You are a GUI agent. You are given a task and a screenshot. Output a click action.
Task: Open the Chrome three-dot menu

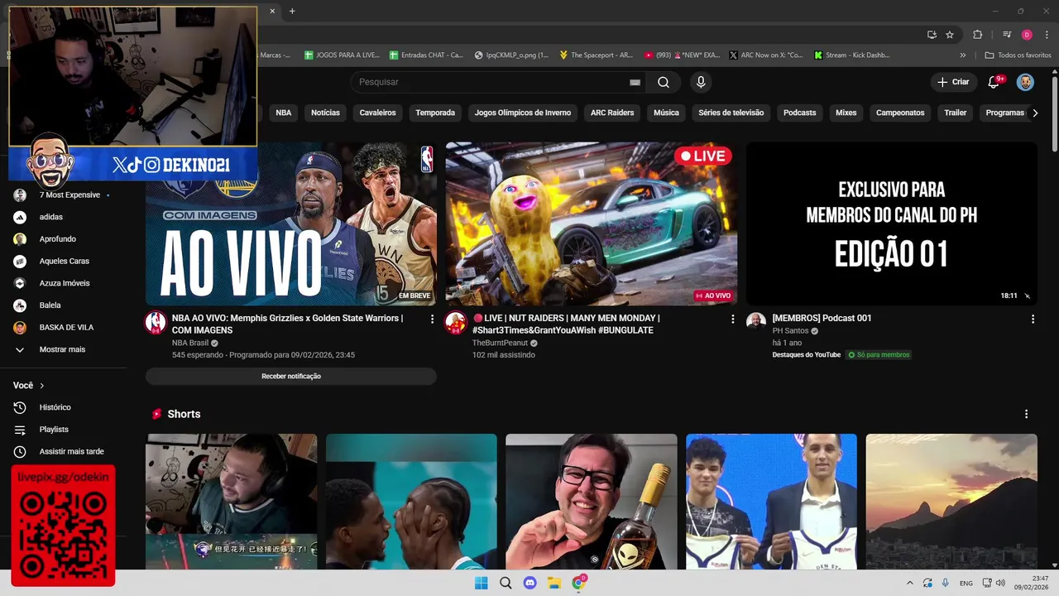click(x=1047, y=35)
